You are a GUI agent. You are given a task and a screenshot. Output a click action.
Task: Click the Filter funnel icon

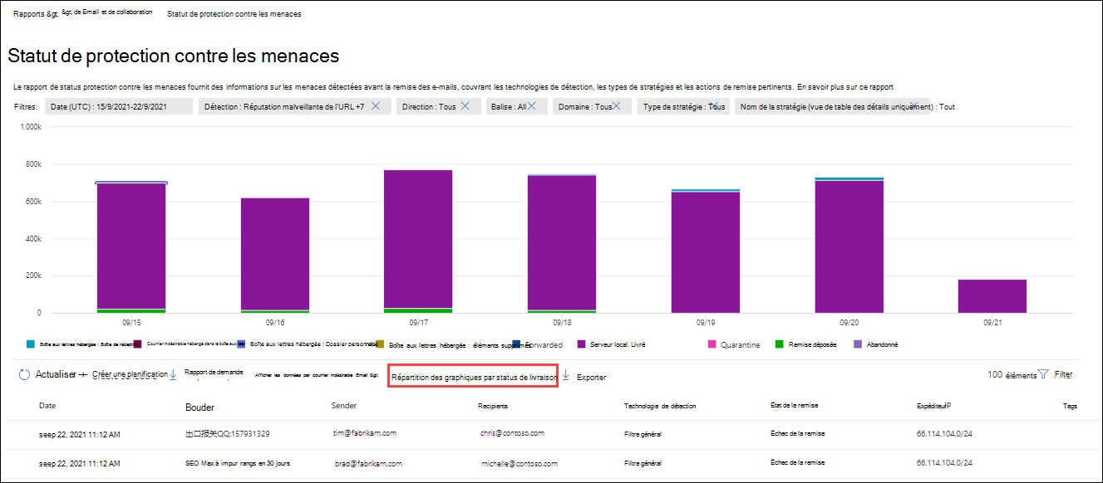tap(1043, 375)
